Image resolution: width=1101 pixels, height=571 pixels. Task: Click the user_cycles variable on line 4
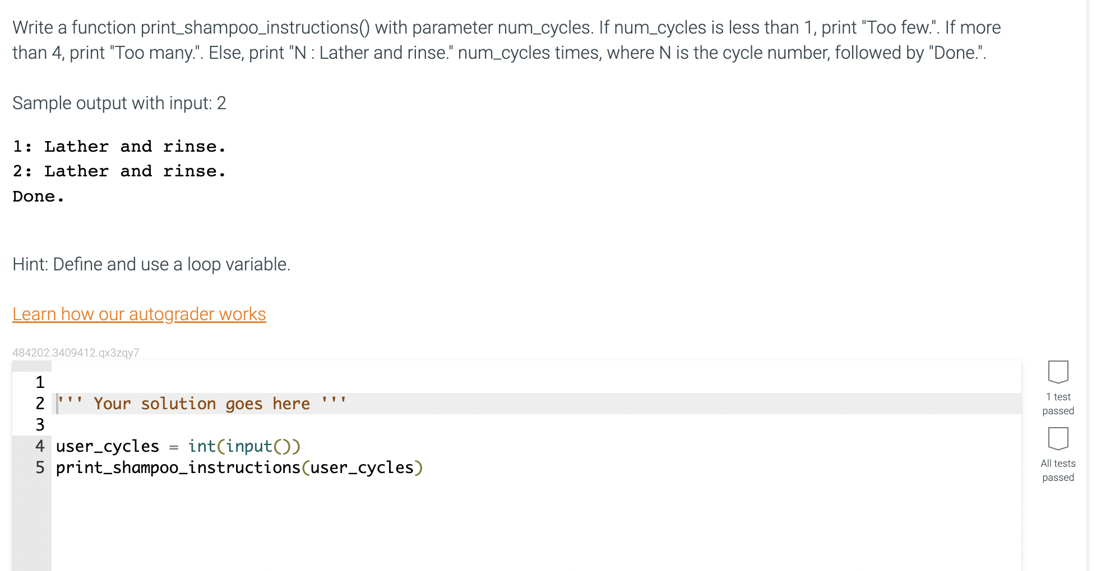coord(107,446)
